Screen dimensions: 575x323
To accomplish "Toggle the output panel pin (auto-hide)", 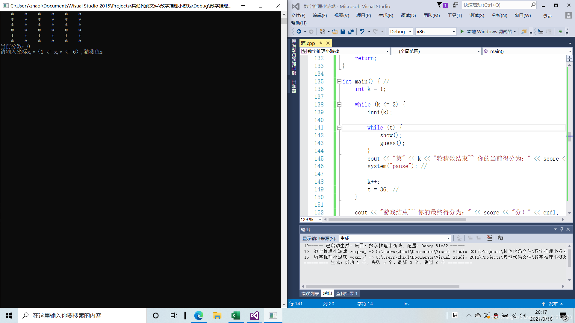I will [562, 229].
